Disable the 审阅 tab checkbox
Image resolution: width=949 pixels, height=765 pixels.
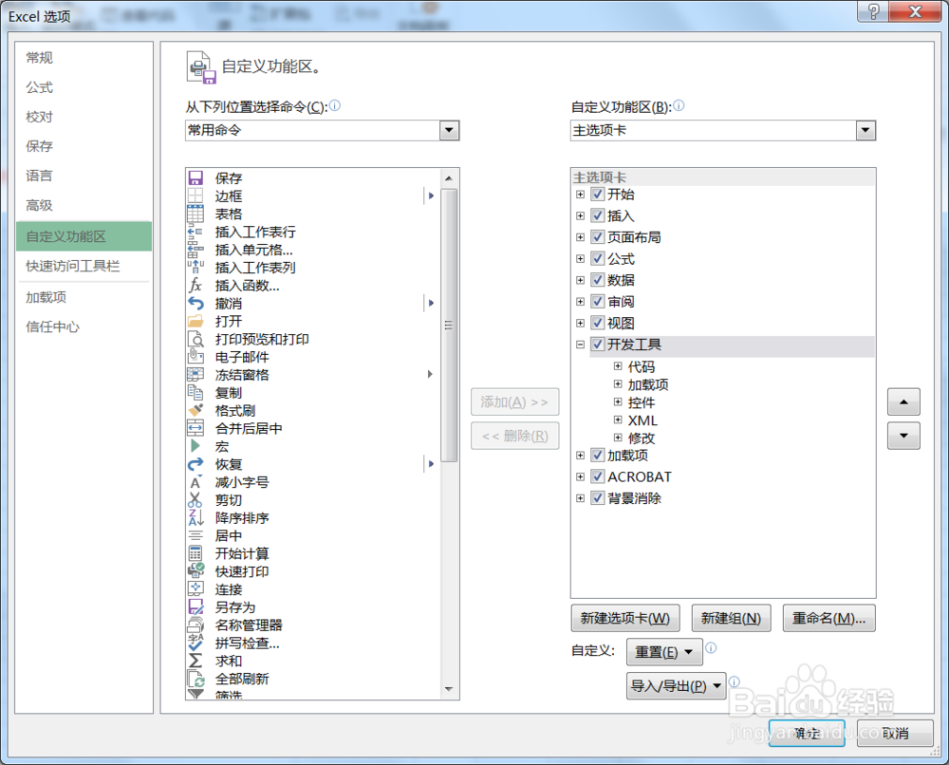pyautogui.click(x=597, y=302)
